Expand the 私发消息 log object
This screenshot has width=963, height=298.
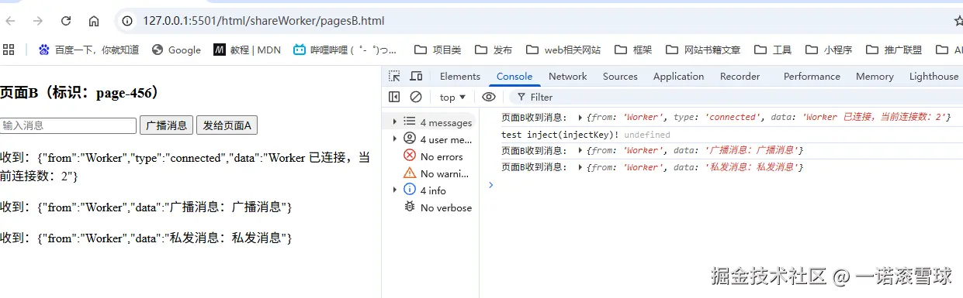tap(580, 167)
